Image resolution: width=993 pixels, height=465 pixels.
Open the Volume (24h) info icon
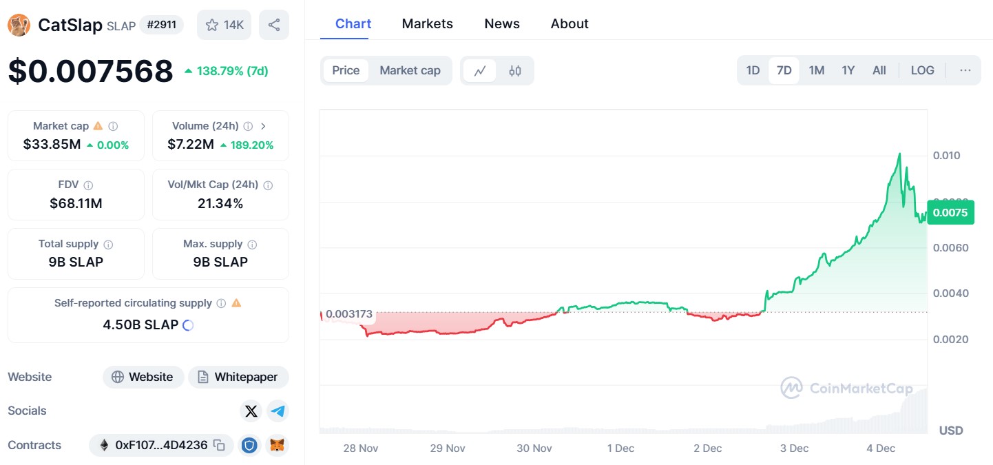(x=248, y=126)
